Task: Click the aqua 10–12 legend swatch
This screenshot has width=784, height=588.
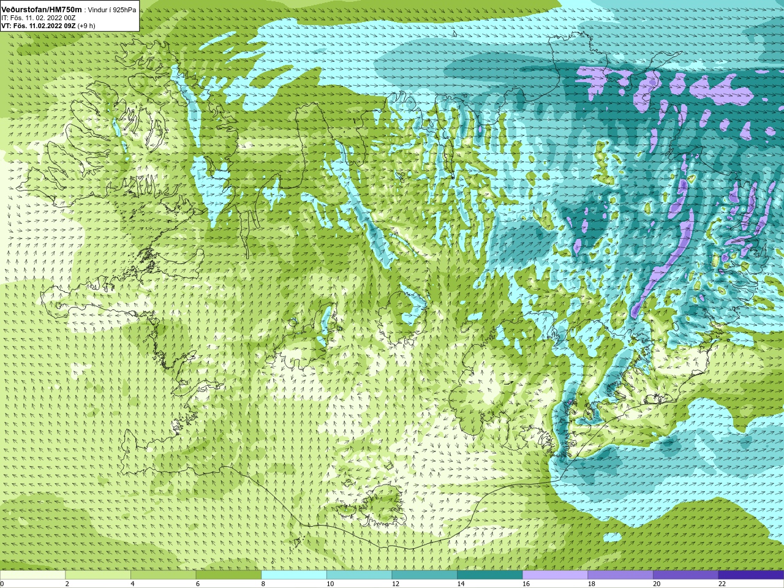Action: [359, 575]
